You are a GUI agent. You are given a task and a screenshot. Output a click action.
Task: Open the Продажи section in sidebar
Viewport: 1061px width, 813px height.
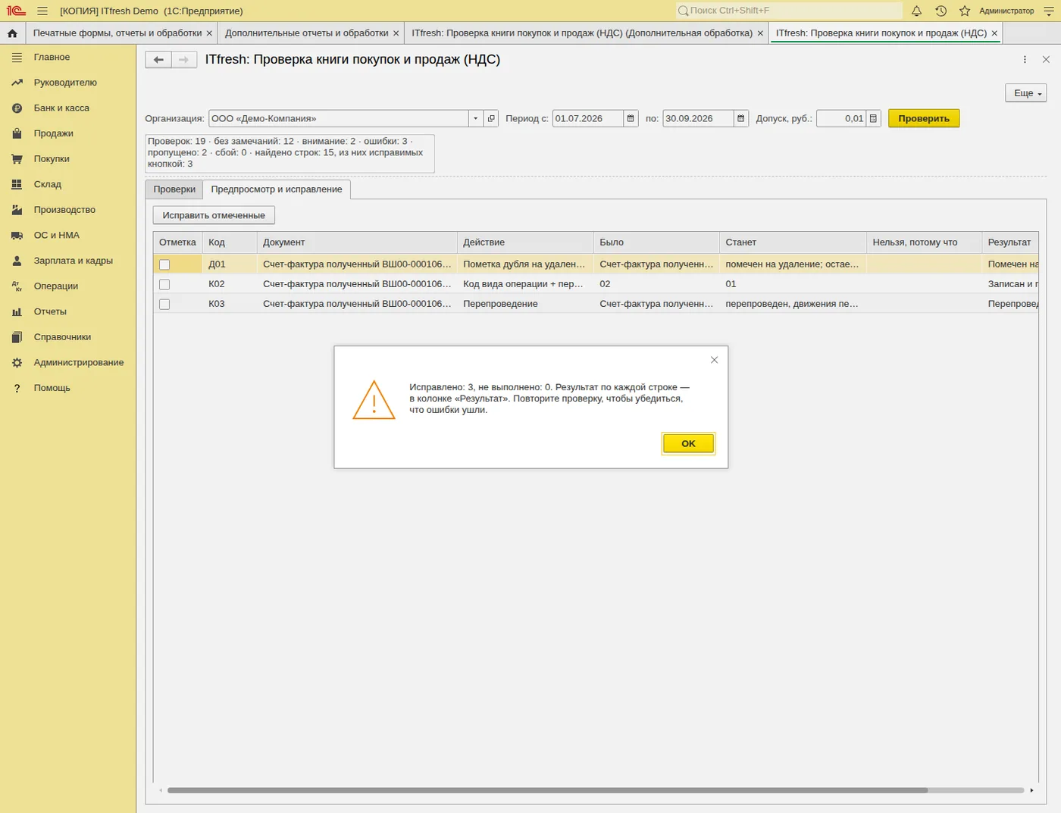pyautogui.click(x=53, y=133)
